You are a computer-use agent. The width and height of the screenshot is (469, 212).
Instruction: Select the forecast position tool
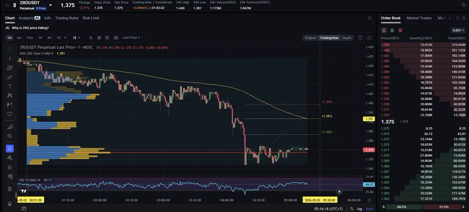pyautogui.click(x=10, y=105)
